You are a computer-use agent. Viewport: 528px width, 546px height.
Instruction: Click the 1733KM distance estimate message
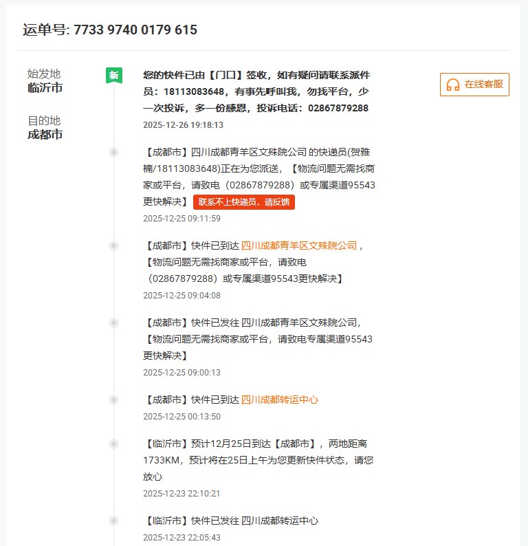(258, 460)
